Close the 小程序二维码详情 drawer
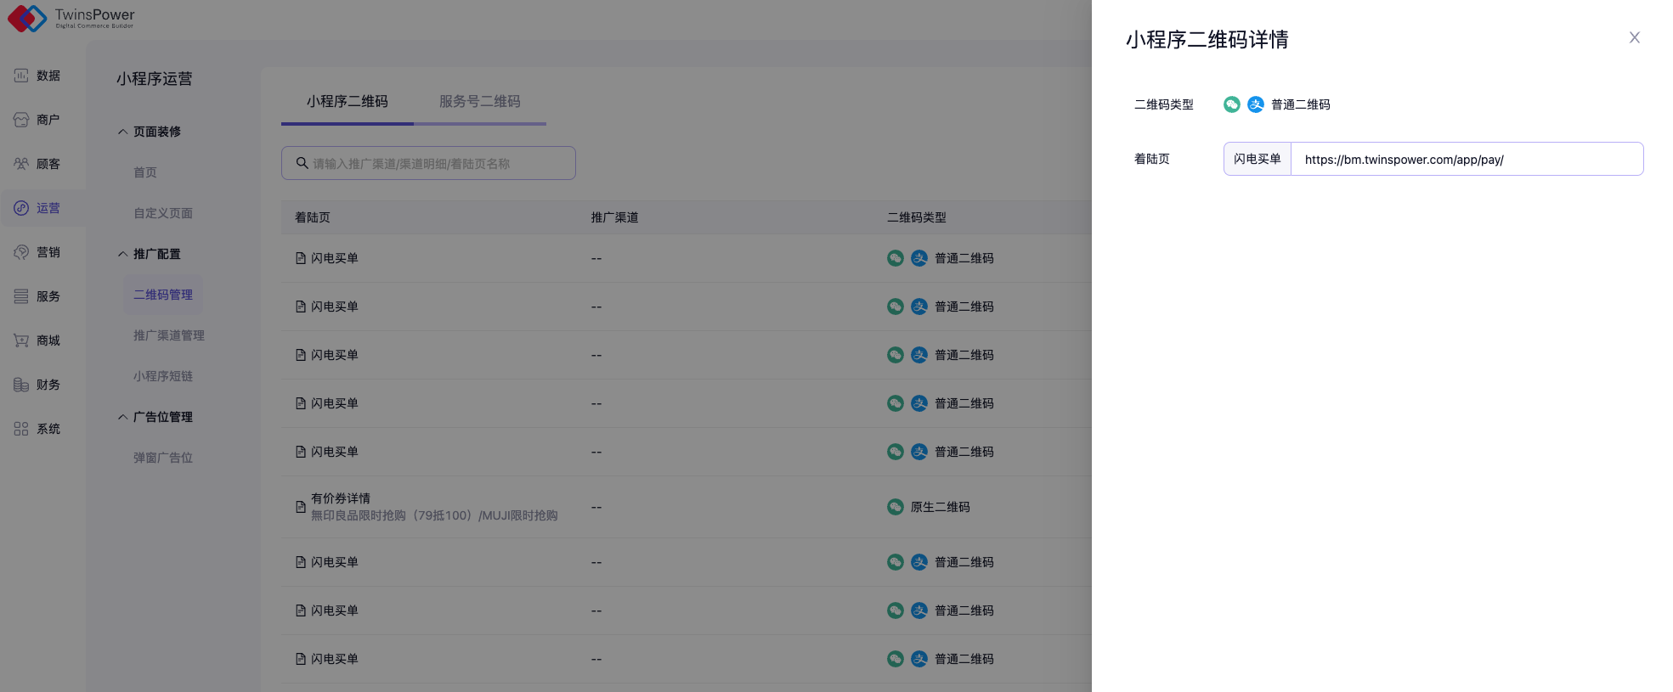The image size is (1673, 692). point(1634,37)
